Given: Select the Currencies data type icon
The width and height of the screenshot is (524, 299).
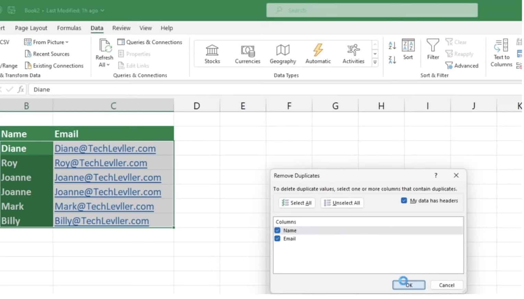Looking at the screenshot, I should pyautogui.click(x=247, y=51).
